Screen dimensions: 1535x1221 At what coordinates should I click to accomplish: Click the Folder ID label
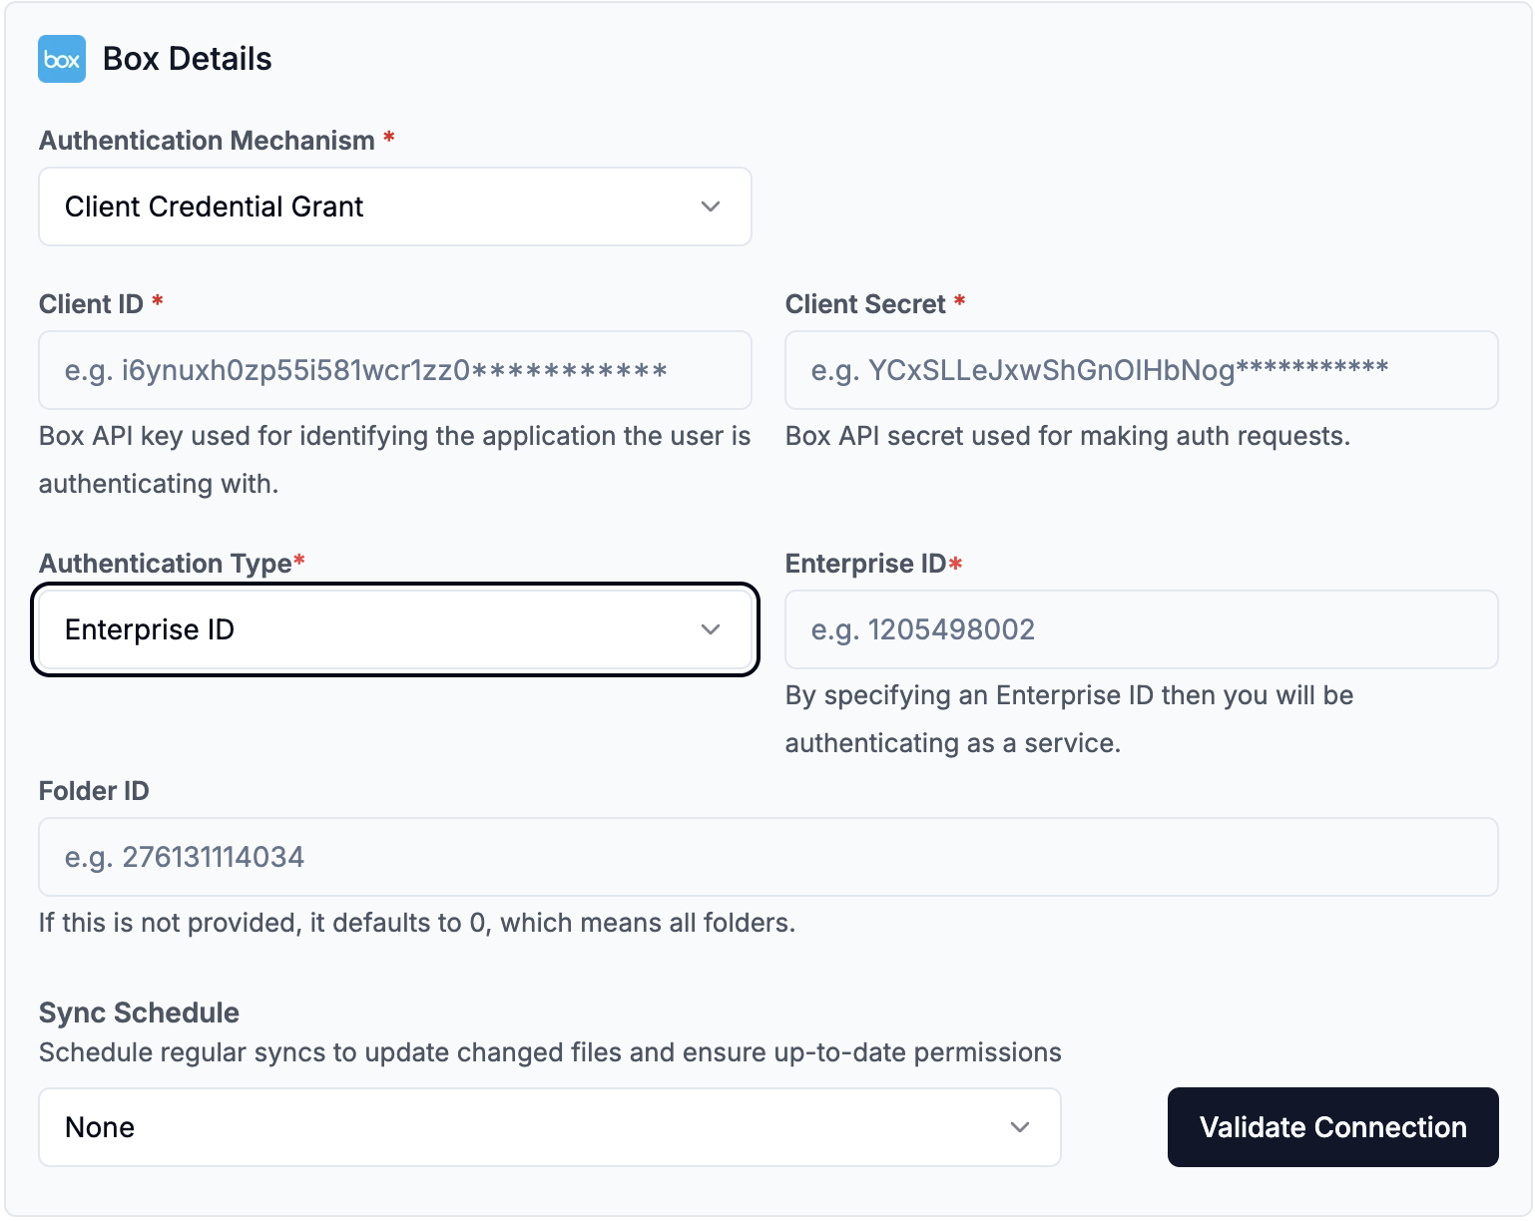(94, 791)
